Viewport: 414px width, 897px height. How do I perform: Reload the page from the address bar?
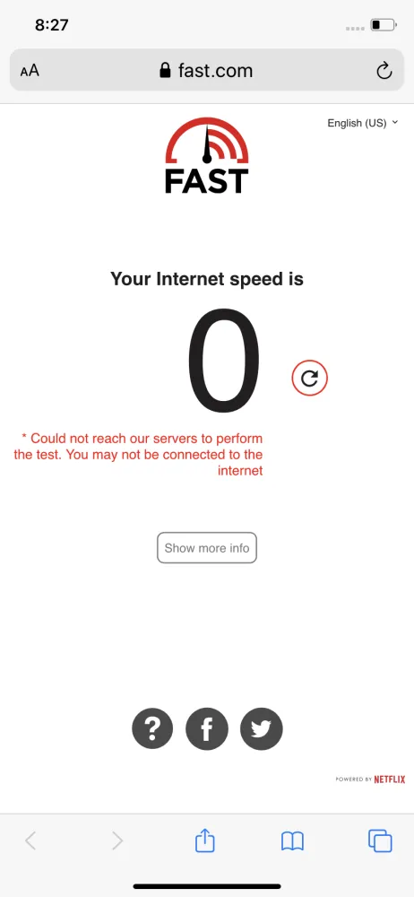(x=384, y=71)
